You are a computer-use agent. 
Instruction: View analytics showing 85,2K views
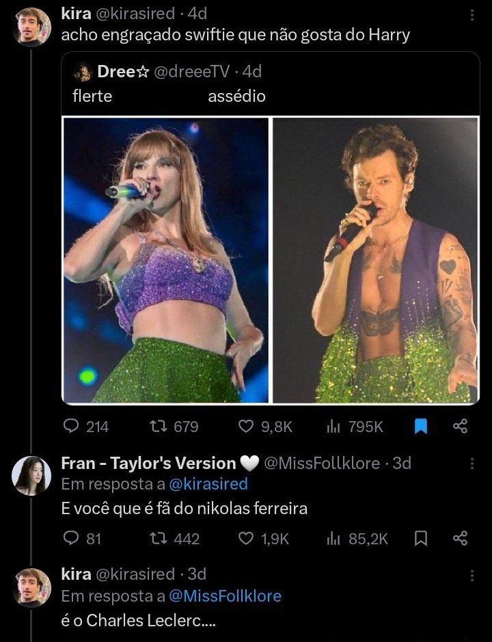pyautogui.click(x=333, y=538)
